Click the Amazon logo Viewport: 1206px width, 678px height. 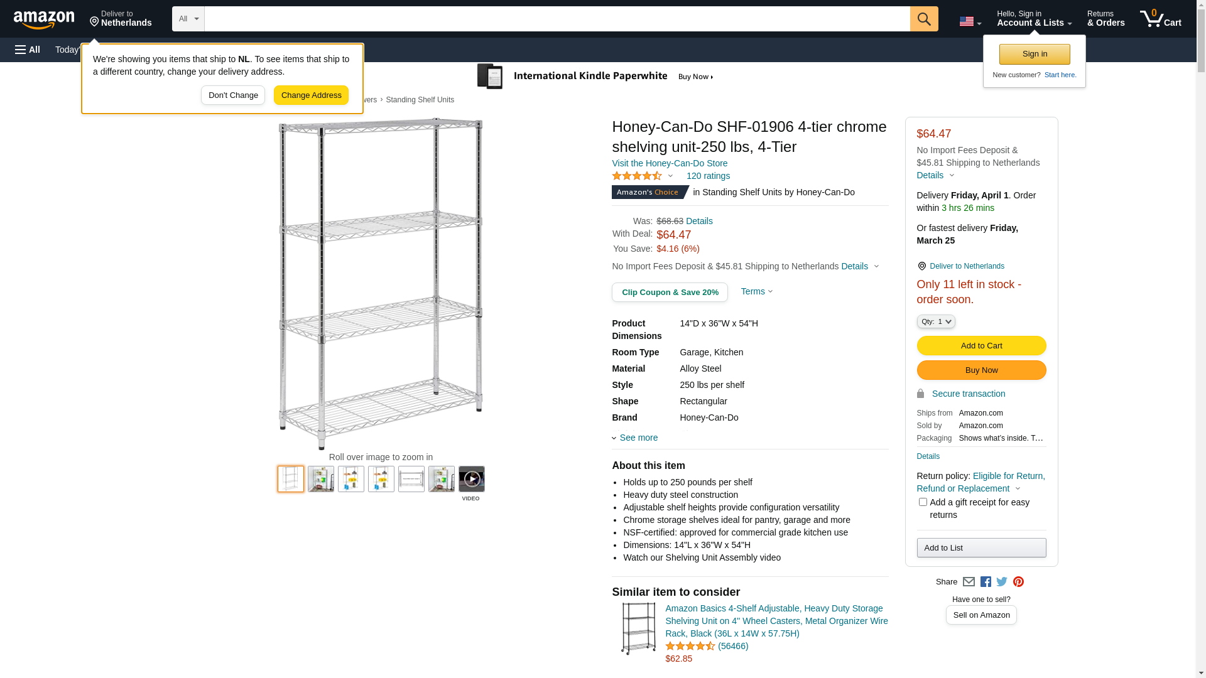click(44, 19)
